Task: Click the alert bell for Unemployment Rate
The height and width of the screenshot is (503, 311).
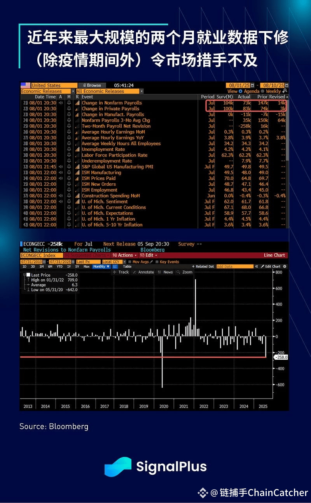Action: (69, 149)
